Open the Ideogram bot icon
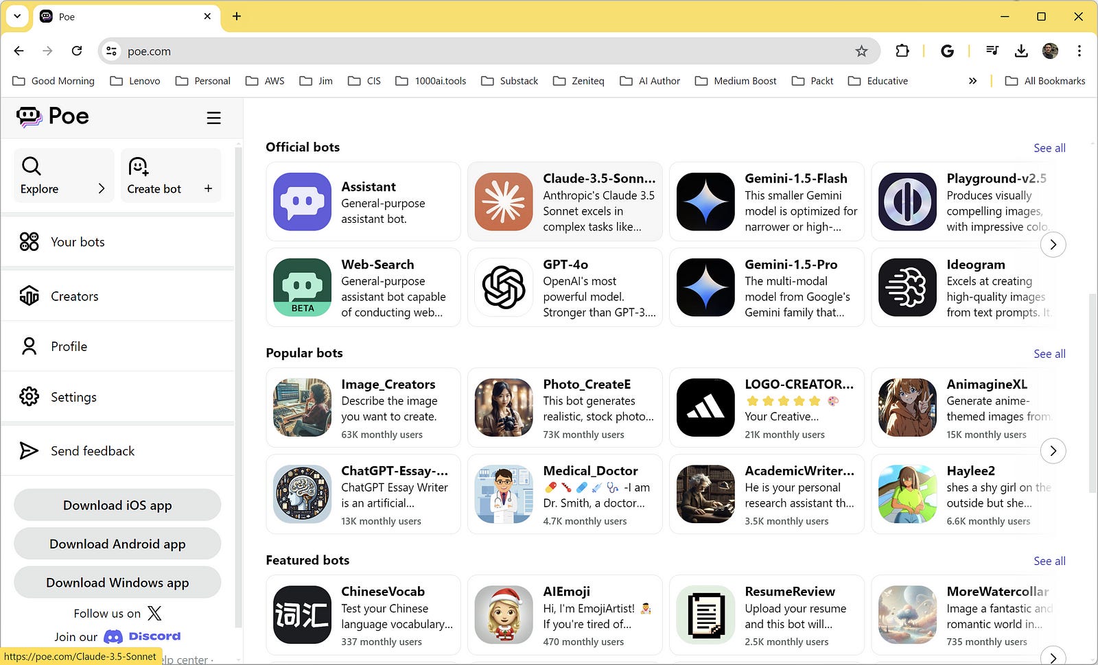This screenshot has height=665, width=1098. (x=907, y=287)
